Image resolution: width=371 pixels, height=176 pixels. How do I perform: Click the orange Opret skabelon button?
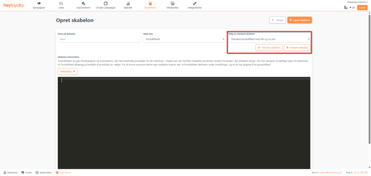[x=300, y=20]
